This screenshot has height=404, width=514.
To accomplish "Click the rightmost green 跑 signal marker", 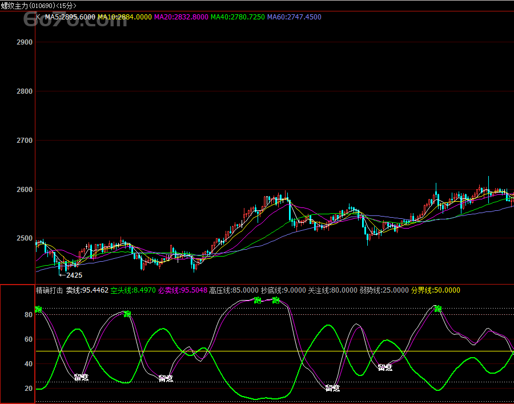I will coord(438,309).
